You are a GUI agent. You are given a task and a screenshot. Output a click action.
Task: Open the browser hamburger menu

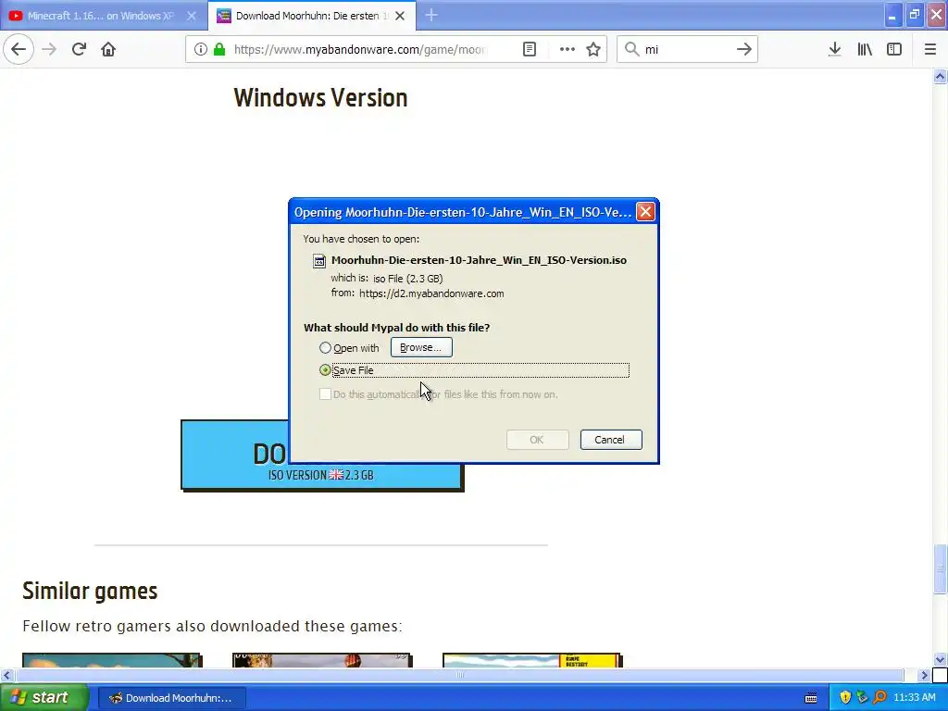pyautogui.click(x=929, y=49)
